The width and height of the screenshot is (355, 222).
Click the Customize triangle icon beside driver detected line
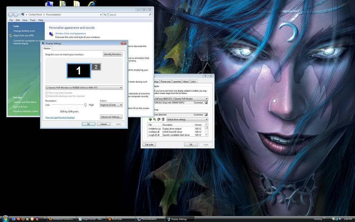[x=206, y=114]
